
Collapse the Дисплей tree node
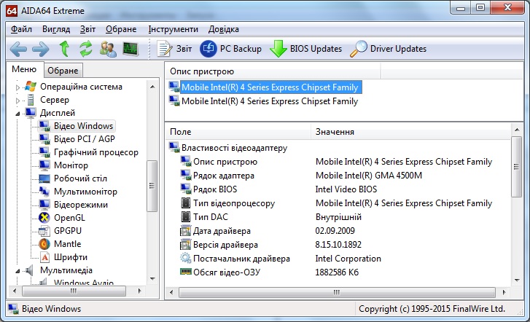[17, 114]
